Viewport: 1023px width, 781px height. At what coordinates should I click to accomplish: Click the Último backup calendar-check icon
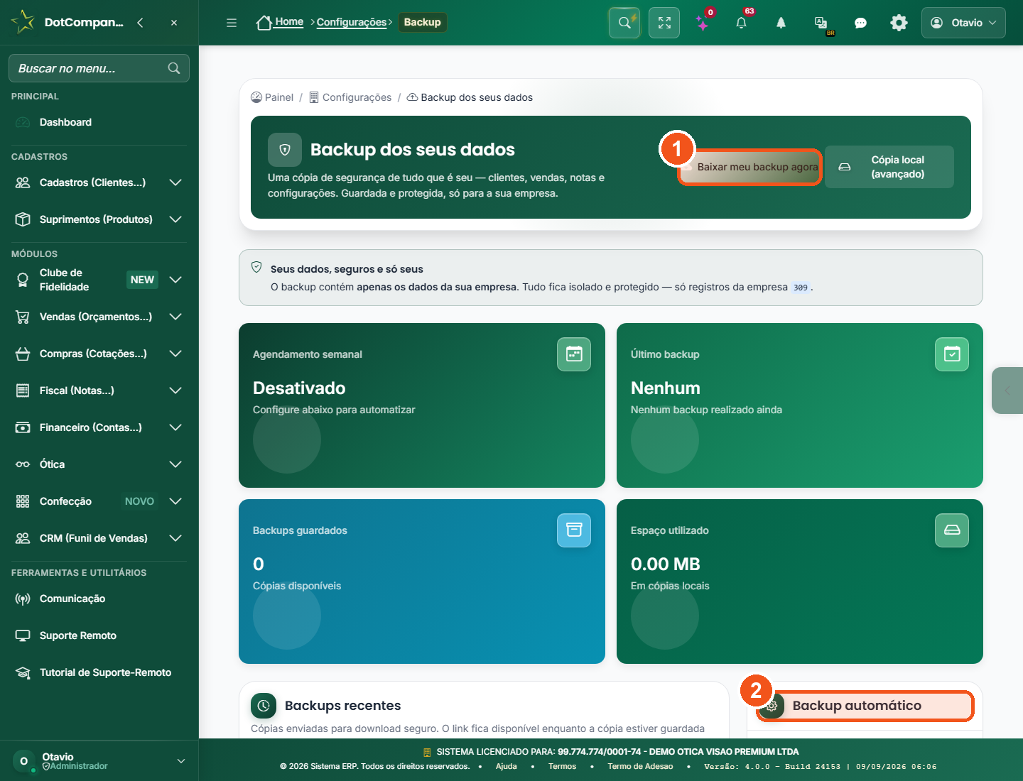point(952,354)
